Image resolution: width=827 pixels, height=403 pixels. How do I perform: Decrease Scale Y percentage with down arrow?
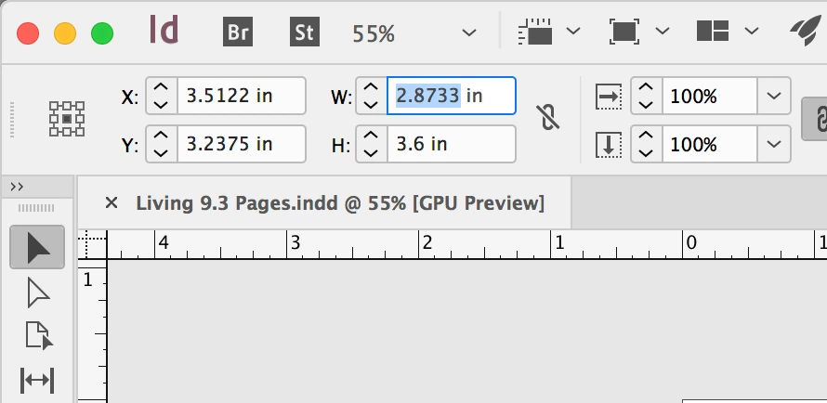(x=646, y=153)
